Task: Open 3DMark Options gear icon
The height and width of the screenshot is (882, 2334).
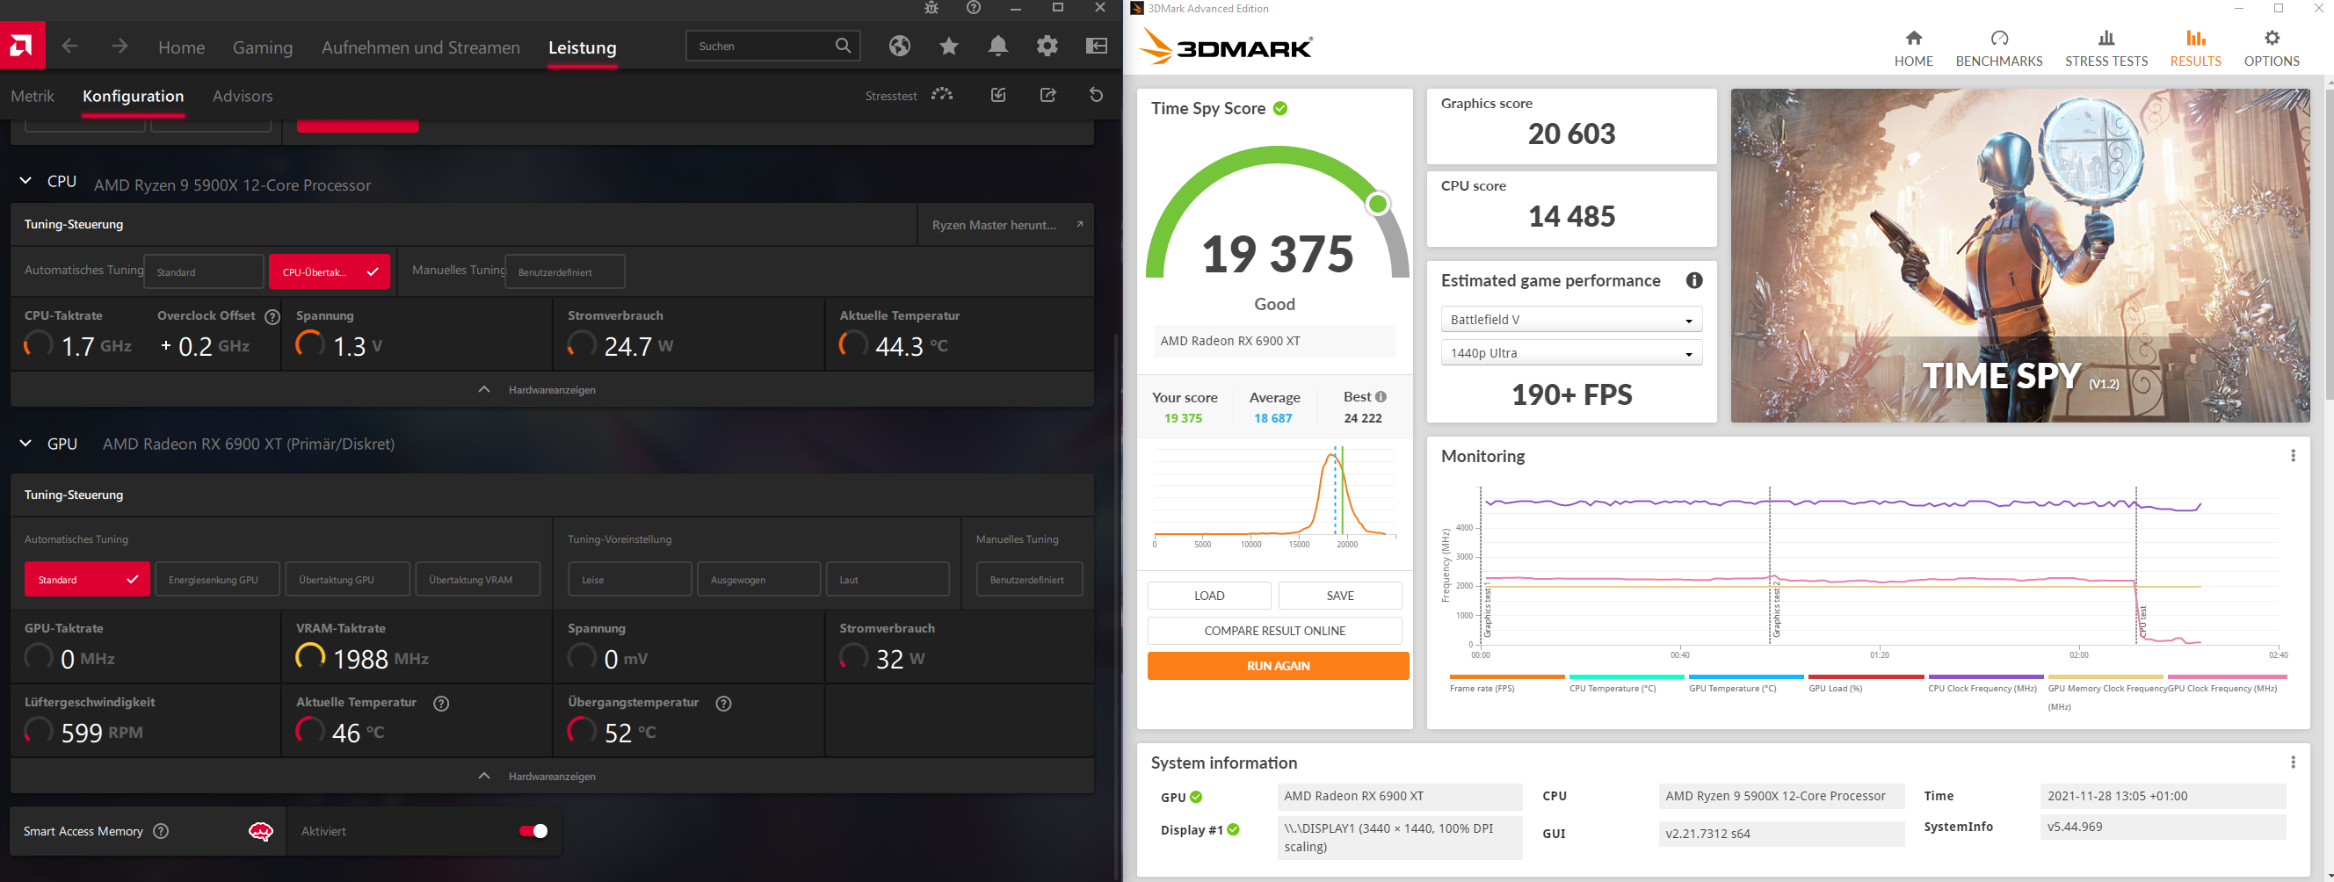Action: 2272,38
